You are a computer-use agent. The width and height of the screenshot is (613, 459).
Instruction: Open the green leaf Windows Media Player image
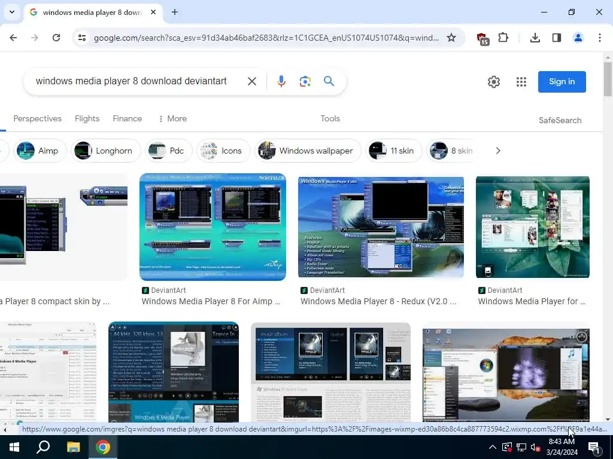(532, 227)
